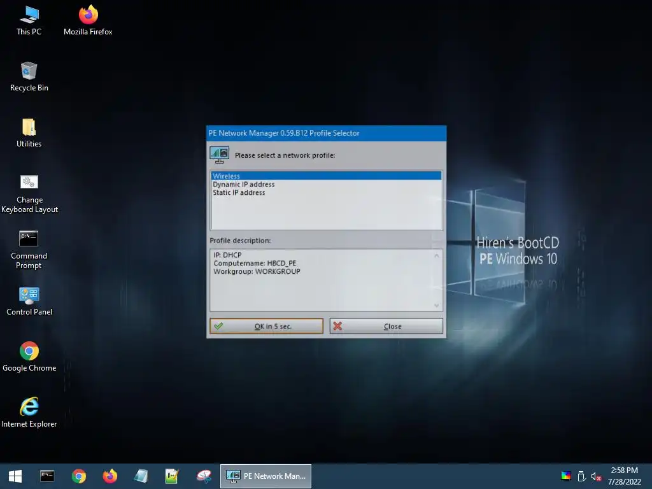Screen dimensions: 652x489
Task: Click the IP: DHCP description line
Action: pyautogui.click(x=227, y=255)
